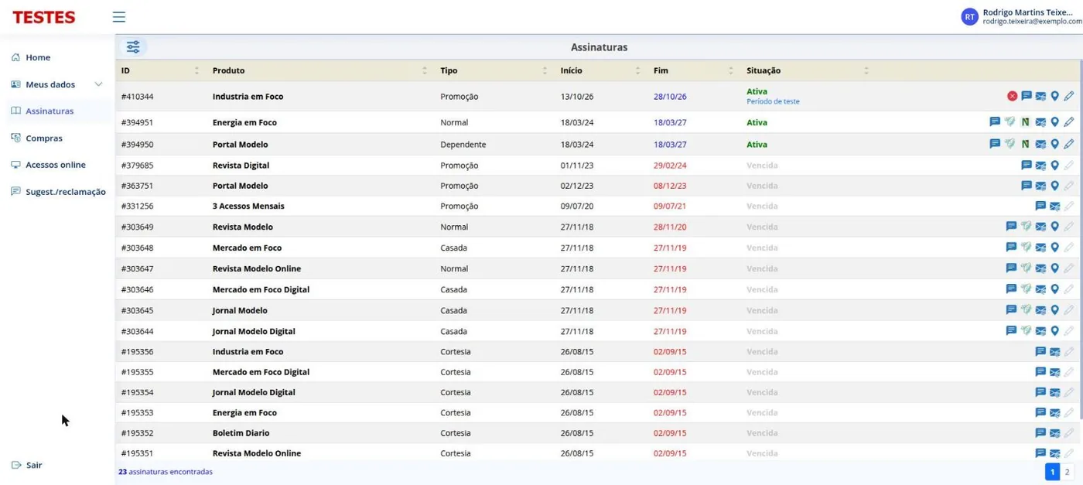Sort the table by the ID column
Viewport: 1083px width, 485px height.
196,70
